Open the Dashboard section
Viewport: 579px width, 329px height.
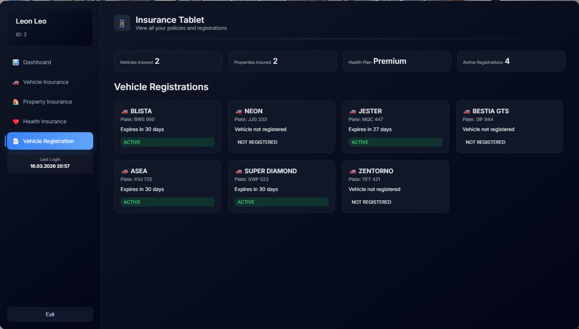(x=50, y=62)
